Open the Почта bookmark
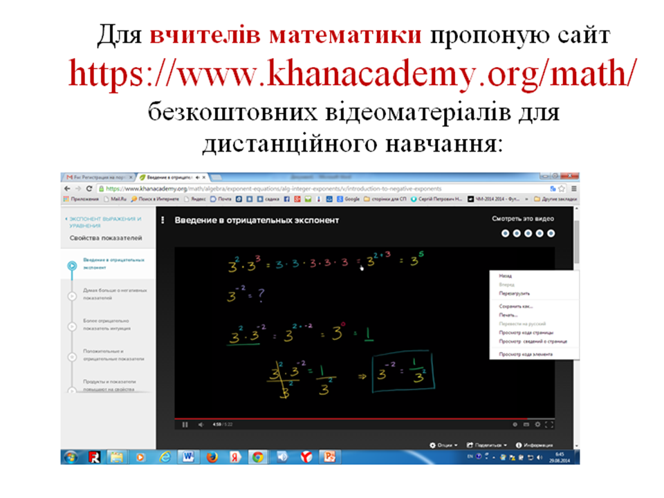Image resolution: width=664 pixels, height=498 pixels. [221, 199]
